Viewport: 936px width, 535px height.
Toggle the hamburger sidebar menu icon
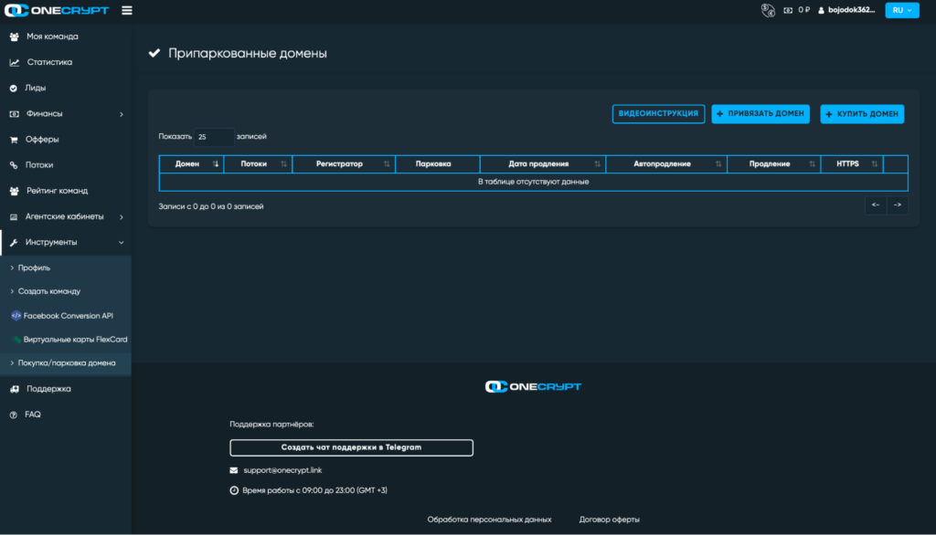[126, 10]
